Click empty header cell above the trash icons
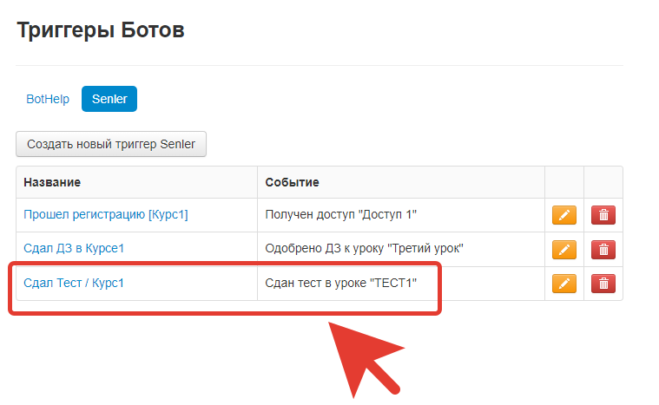The width and height of the screenshot is (659, 405). pyautogui.click(x=603, y=182)
